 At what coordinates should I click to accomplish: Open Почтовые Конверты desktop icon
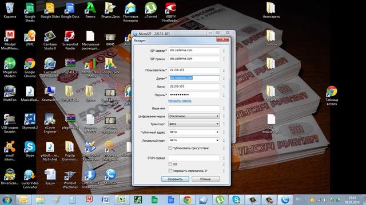tap(130, 12)
